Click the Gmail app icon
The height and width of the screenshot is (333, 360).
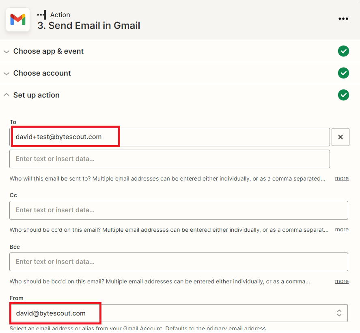click(x=18, y=19)
